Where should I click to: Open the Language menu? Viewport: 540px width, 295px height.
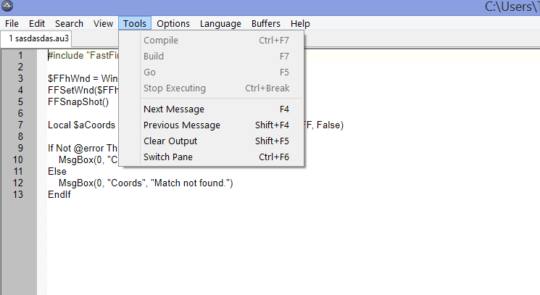(220, 24)
